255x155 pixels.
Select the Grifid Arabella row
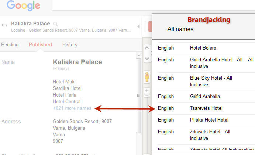tap(206, 97)
